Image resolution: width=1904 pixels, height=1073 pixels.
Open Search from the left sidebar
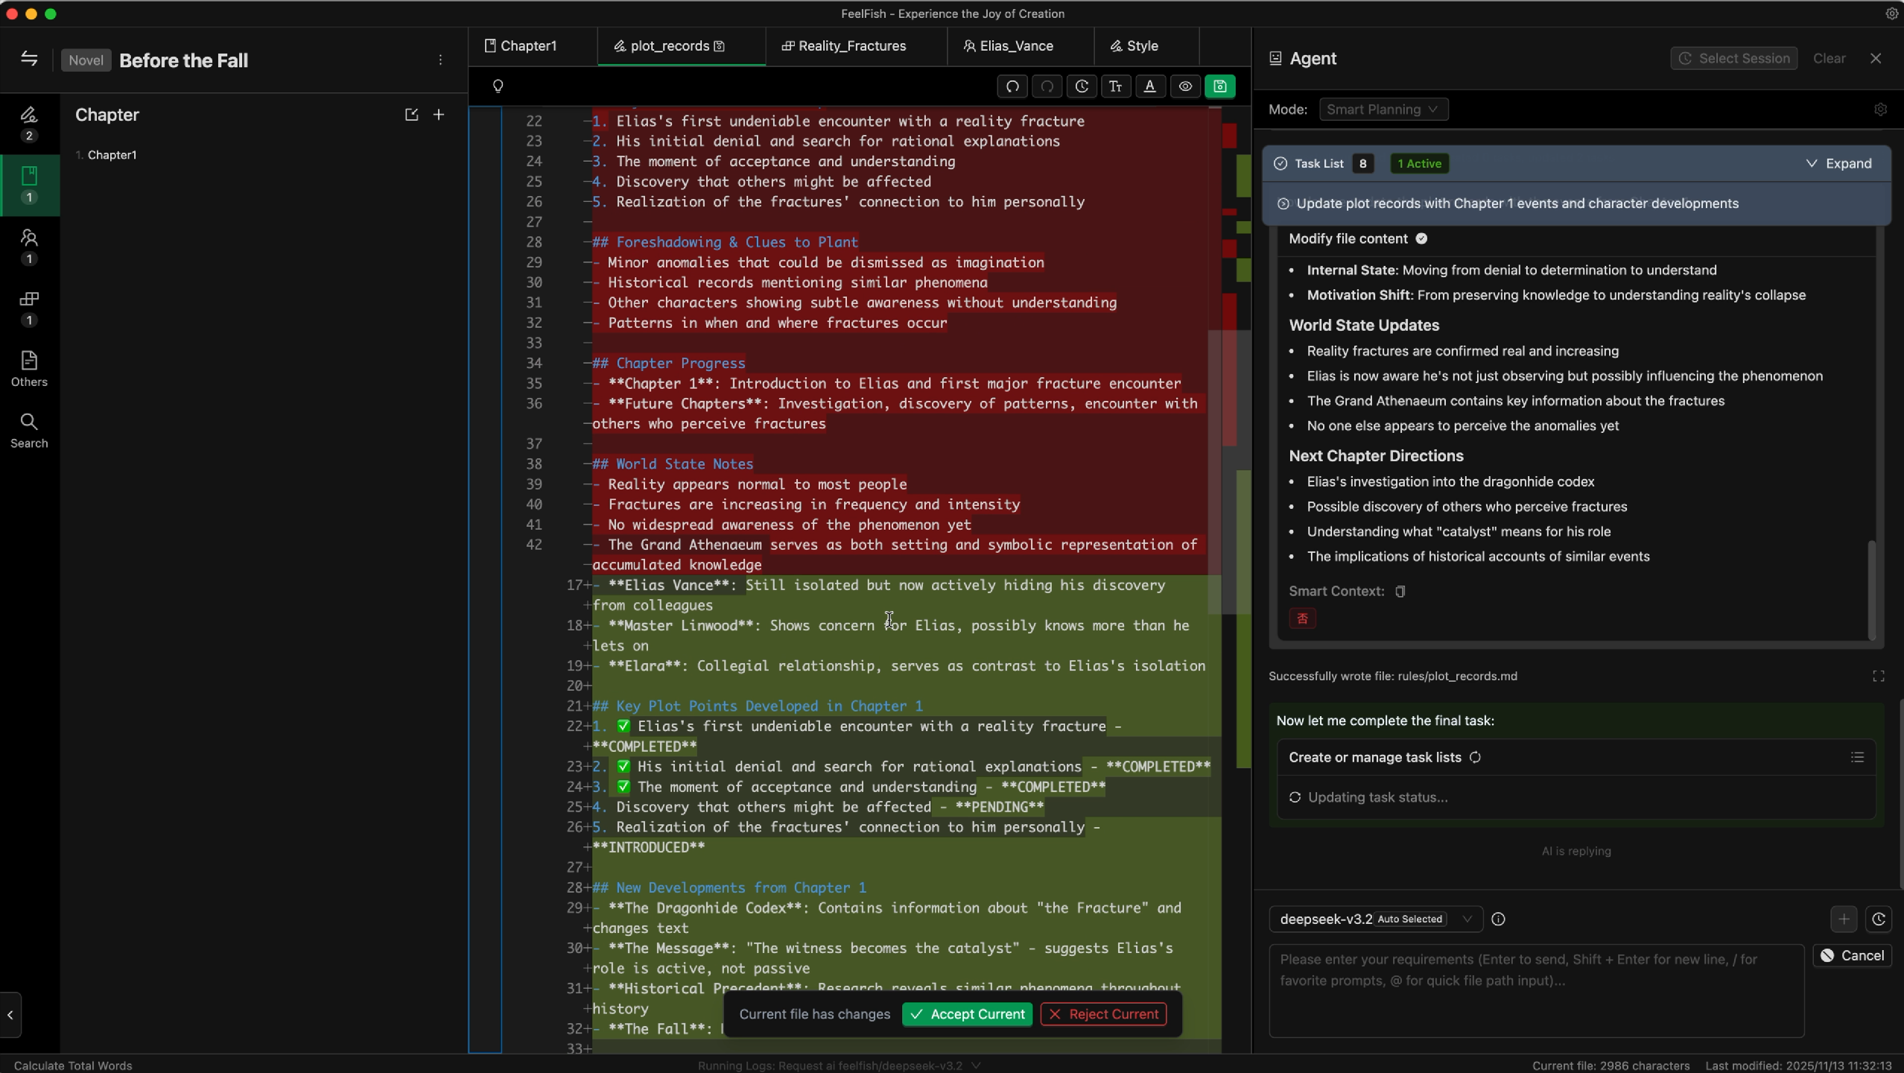pyautogui.click(x=29, y=430)
